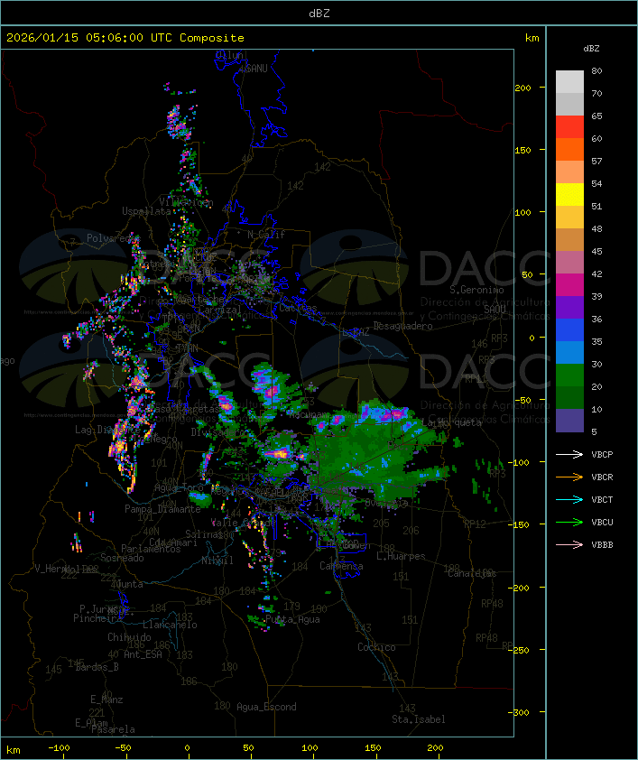Pick the light gray 70-80 dBZ swatch

pos(569,82)
